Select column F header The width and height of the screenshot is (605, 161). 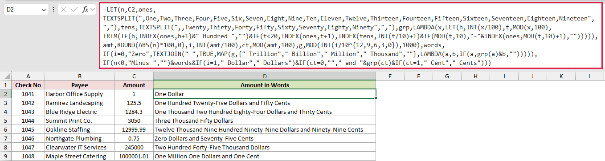point(419,76)
